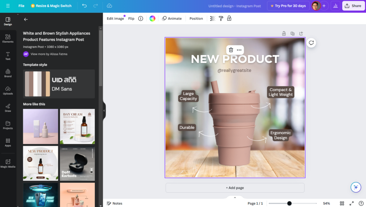Image resolution: width=366 pixels, height=207 pixels.
Task: Duplicate the page icon
Action: (x=292, y=33)
